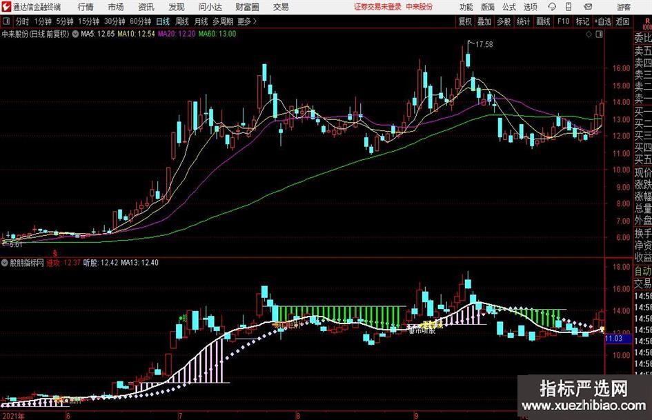652x420 pixels.
Task: Expand the 股朋指标网 indicator dropdown arrow
Action: click(x=5, y=262)
